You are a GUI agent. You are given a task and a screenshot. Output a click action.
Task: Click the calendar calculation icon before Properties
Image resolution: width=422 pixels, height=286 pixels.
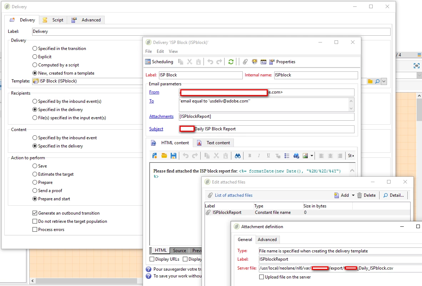click(263, 62)
